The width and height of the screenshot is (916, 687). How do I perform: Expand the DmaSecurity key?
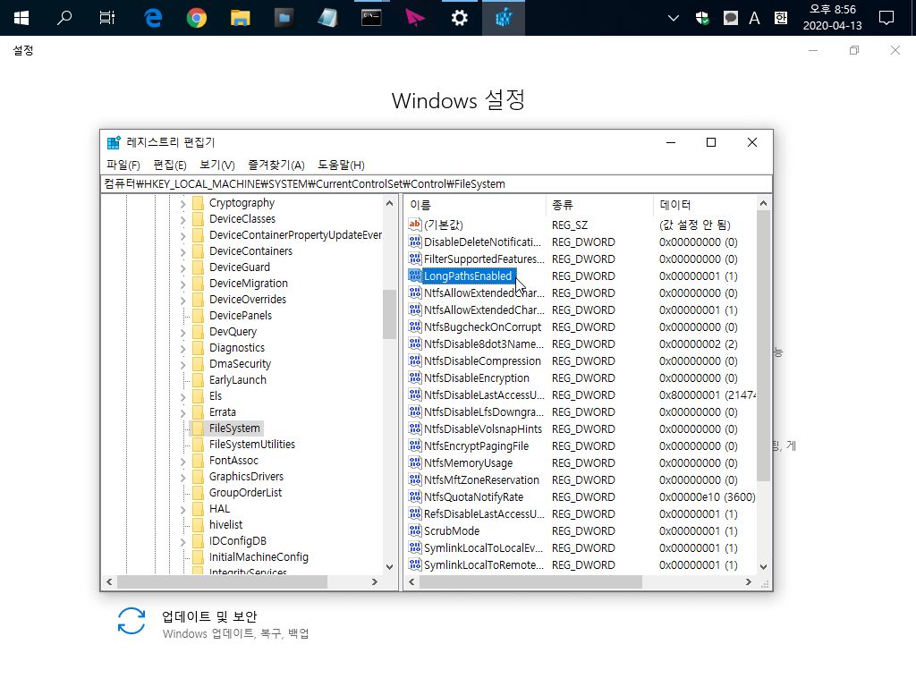(182, 365)
